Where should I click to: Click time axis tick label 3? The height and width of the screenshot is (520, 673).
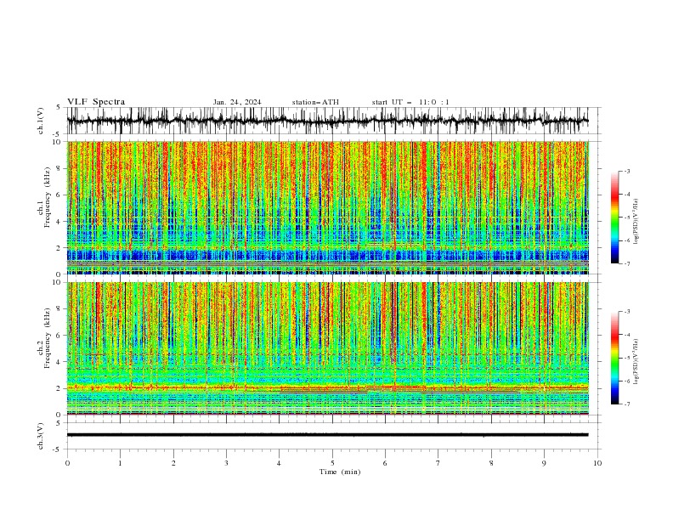point(226,463)
